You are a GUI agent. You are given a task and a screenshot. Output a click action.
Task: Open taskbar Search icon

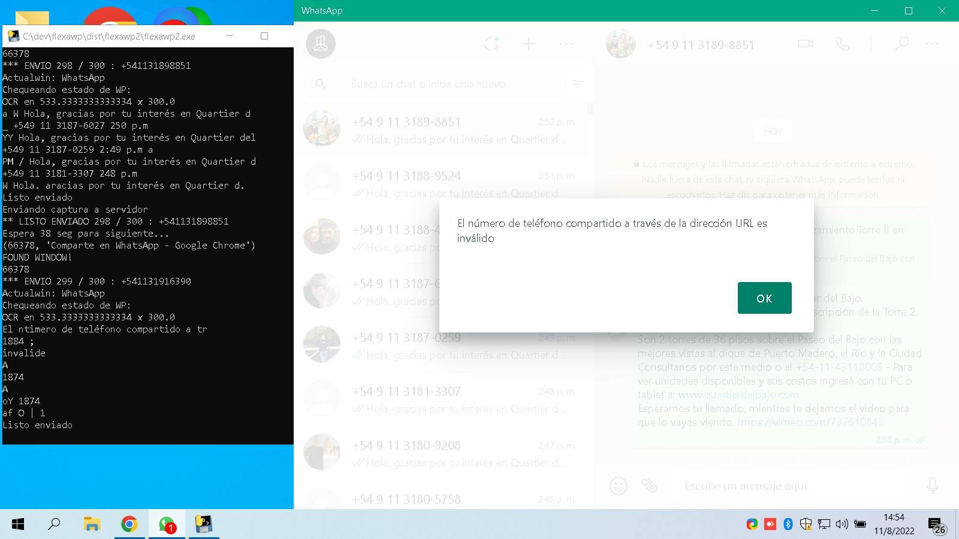pos(54,525)
